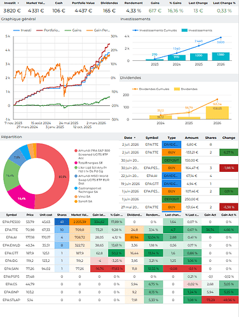
Task: Select the Portfolio Value 4 437 €
Action: click(x=83, y=11)
